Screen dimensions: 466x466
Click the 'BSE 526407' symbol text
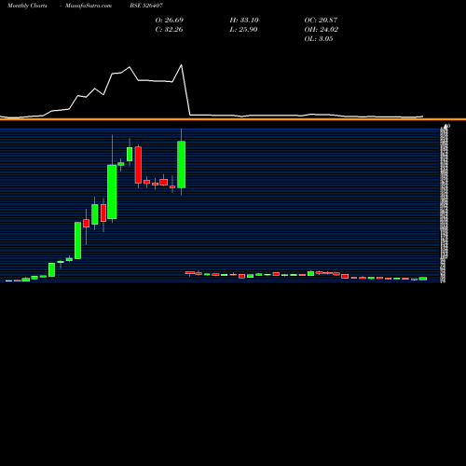146,6
